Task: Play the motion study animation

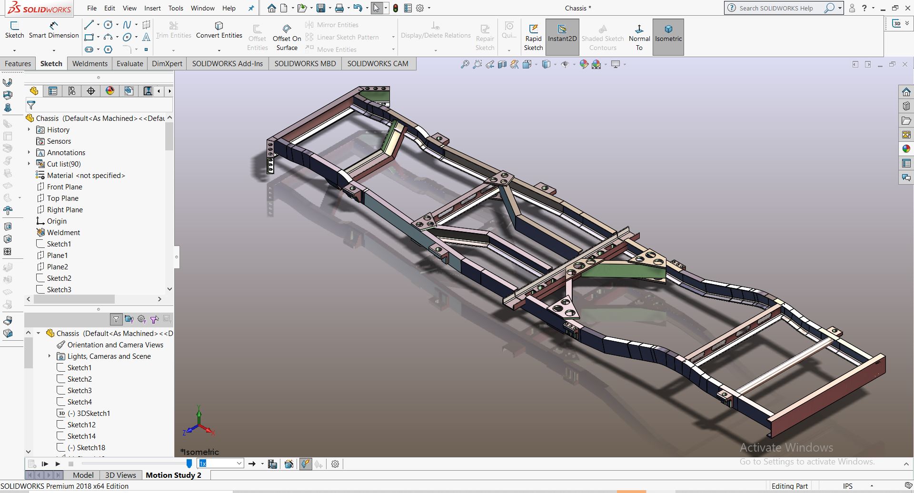Action: click(58, 464)
